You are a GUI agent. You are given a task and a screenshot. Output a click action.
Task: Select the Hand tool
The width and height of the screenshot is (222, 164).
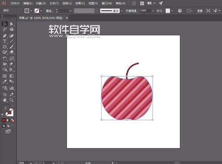coord(5,100)
